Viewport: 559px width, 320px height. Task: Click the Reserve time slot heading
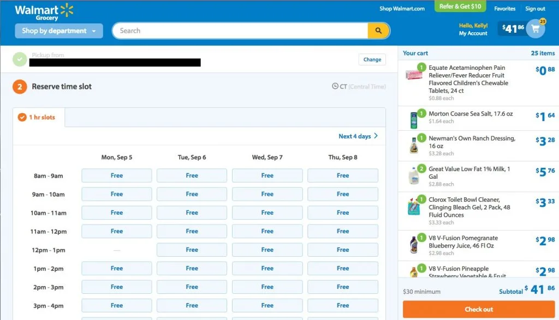pyautogui.click(x=62, y=87)
